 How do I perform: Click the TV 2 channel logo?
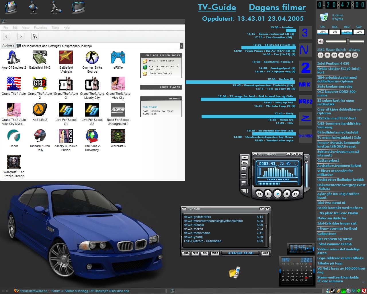click(306, 67)
